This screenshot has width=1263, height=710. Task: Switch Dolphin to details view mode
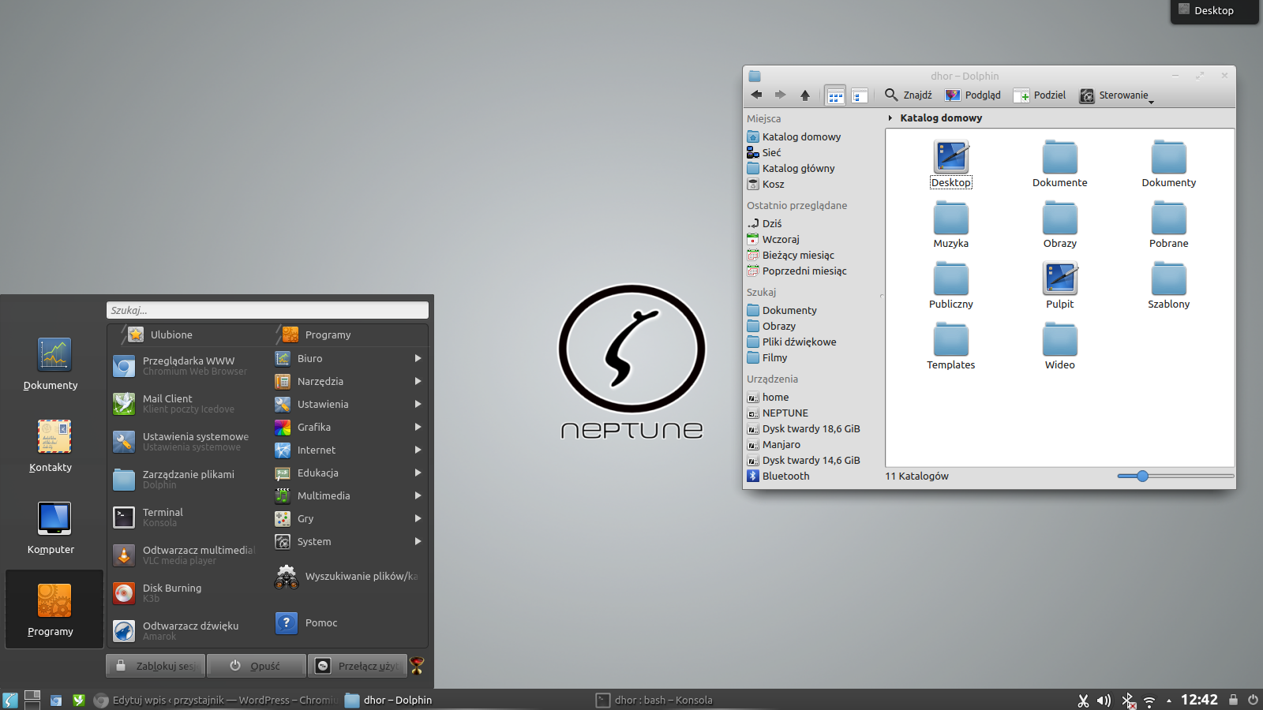coord(860,95)
